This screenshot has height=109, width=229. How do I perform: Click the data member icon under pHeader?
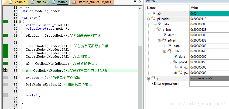click(x=159, y=24)
